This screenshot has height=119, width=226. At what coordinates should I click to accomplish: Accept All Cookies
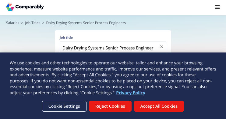click(159, 106)
